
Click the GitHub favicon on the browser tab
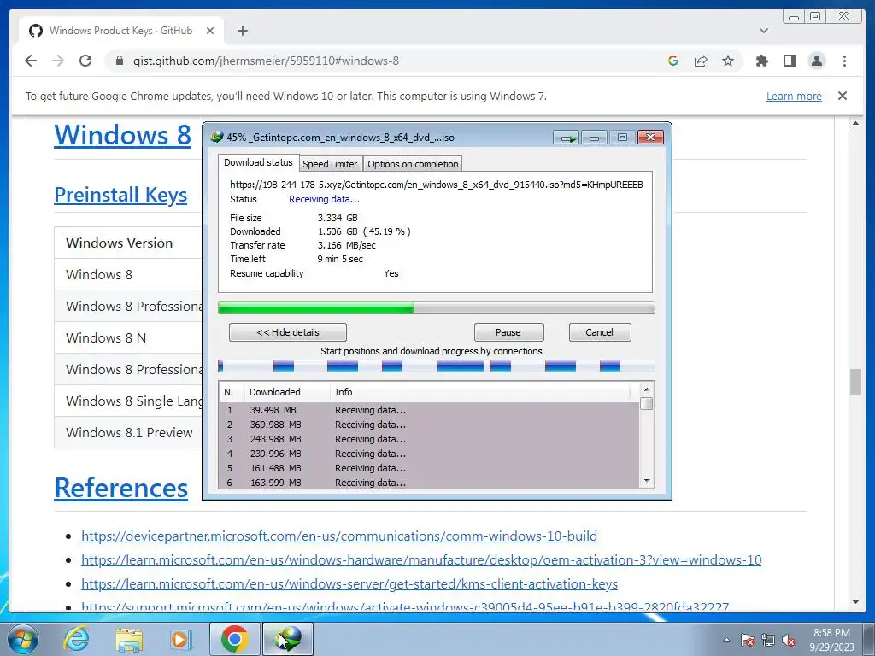36,31
